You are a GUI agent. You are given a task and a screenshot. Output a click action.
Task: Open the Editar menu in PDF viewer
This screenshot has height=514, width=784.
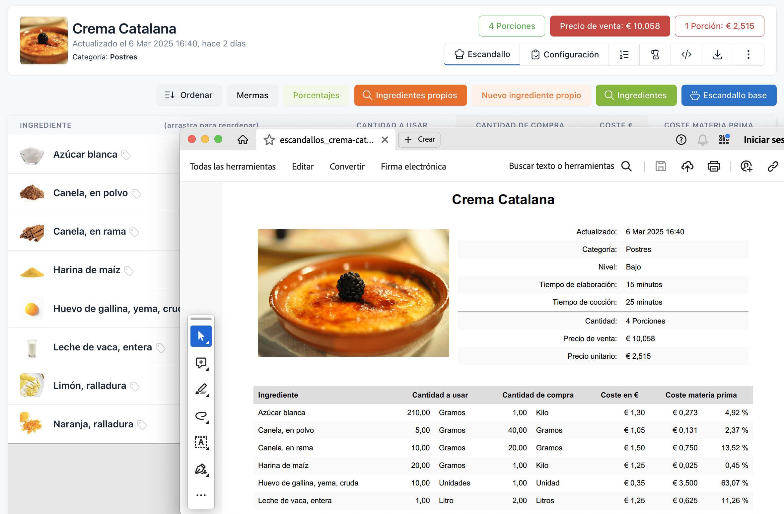coord(303,167)
